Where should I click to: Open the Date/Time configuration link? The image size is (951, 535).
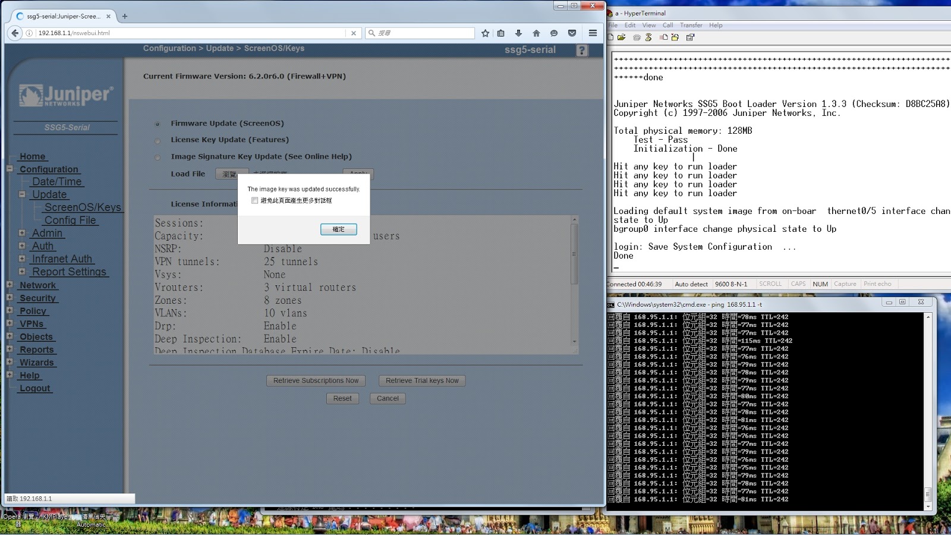pyautogui.click(x=57, y=182)
